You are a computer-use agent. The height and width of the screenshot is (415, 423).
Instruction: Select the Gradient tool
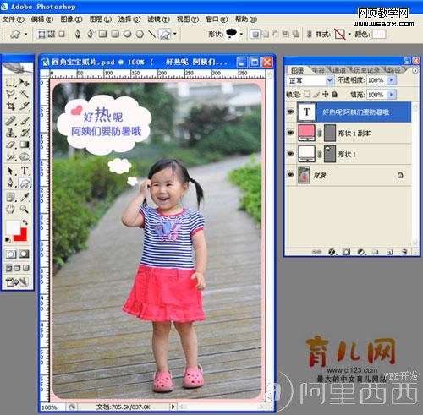pyautogui.click(x=25, y=145)
